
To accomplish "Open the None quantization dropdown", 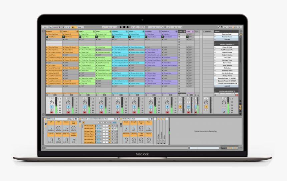I will (80, 27).
